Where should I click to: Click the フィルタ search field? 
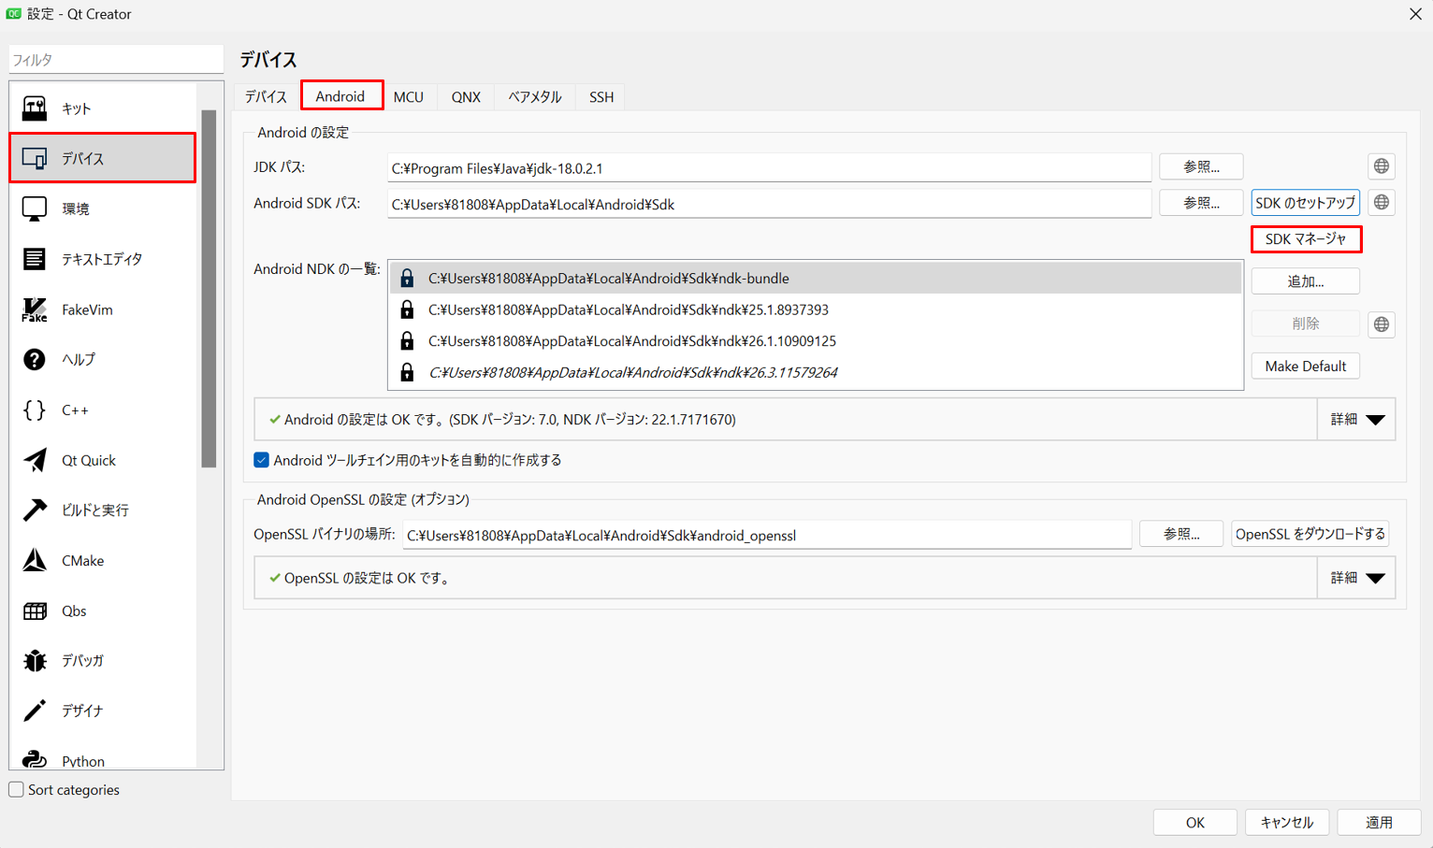tap(116, 60)
